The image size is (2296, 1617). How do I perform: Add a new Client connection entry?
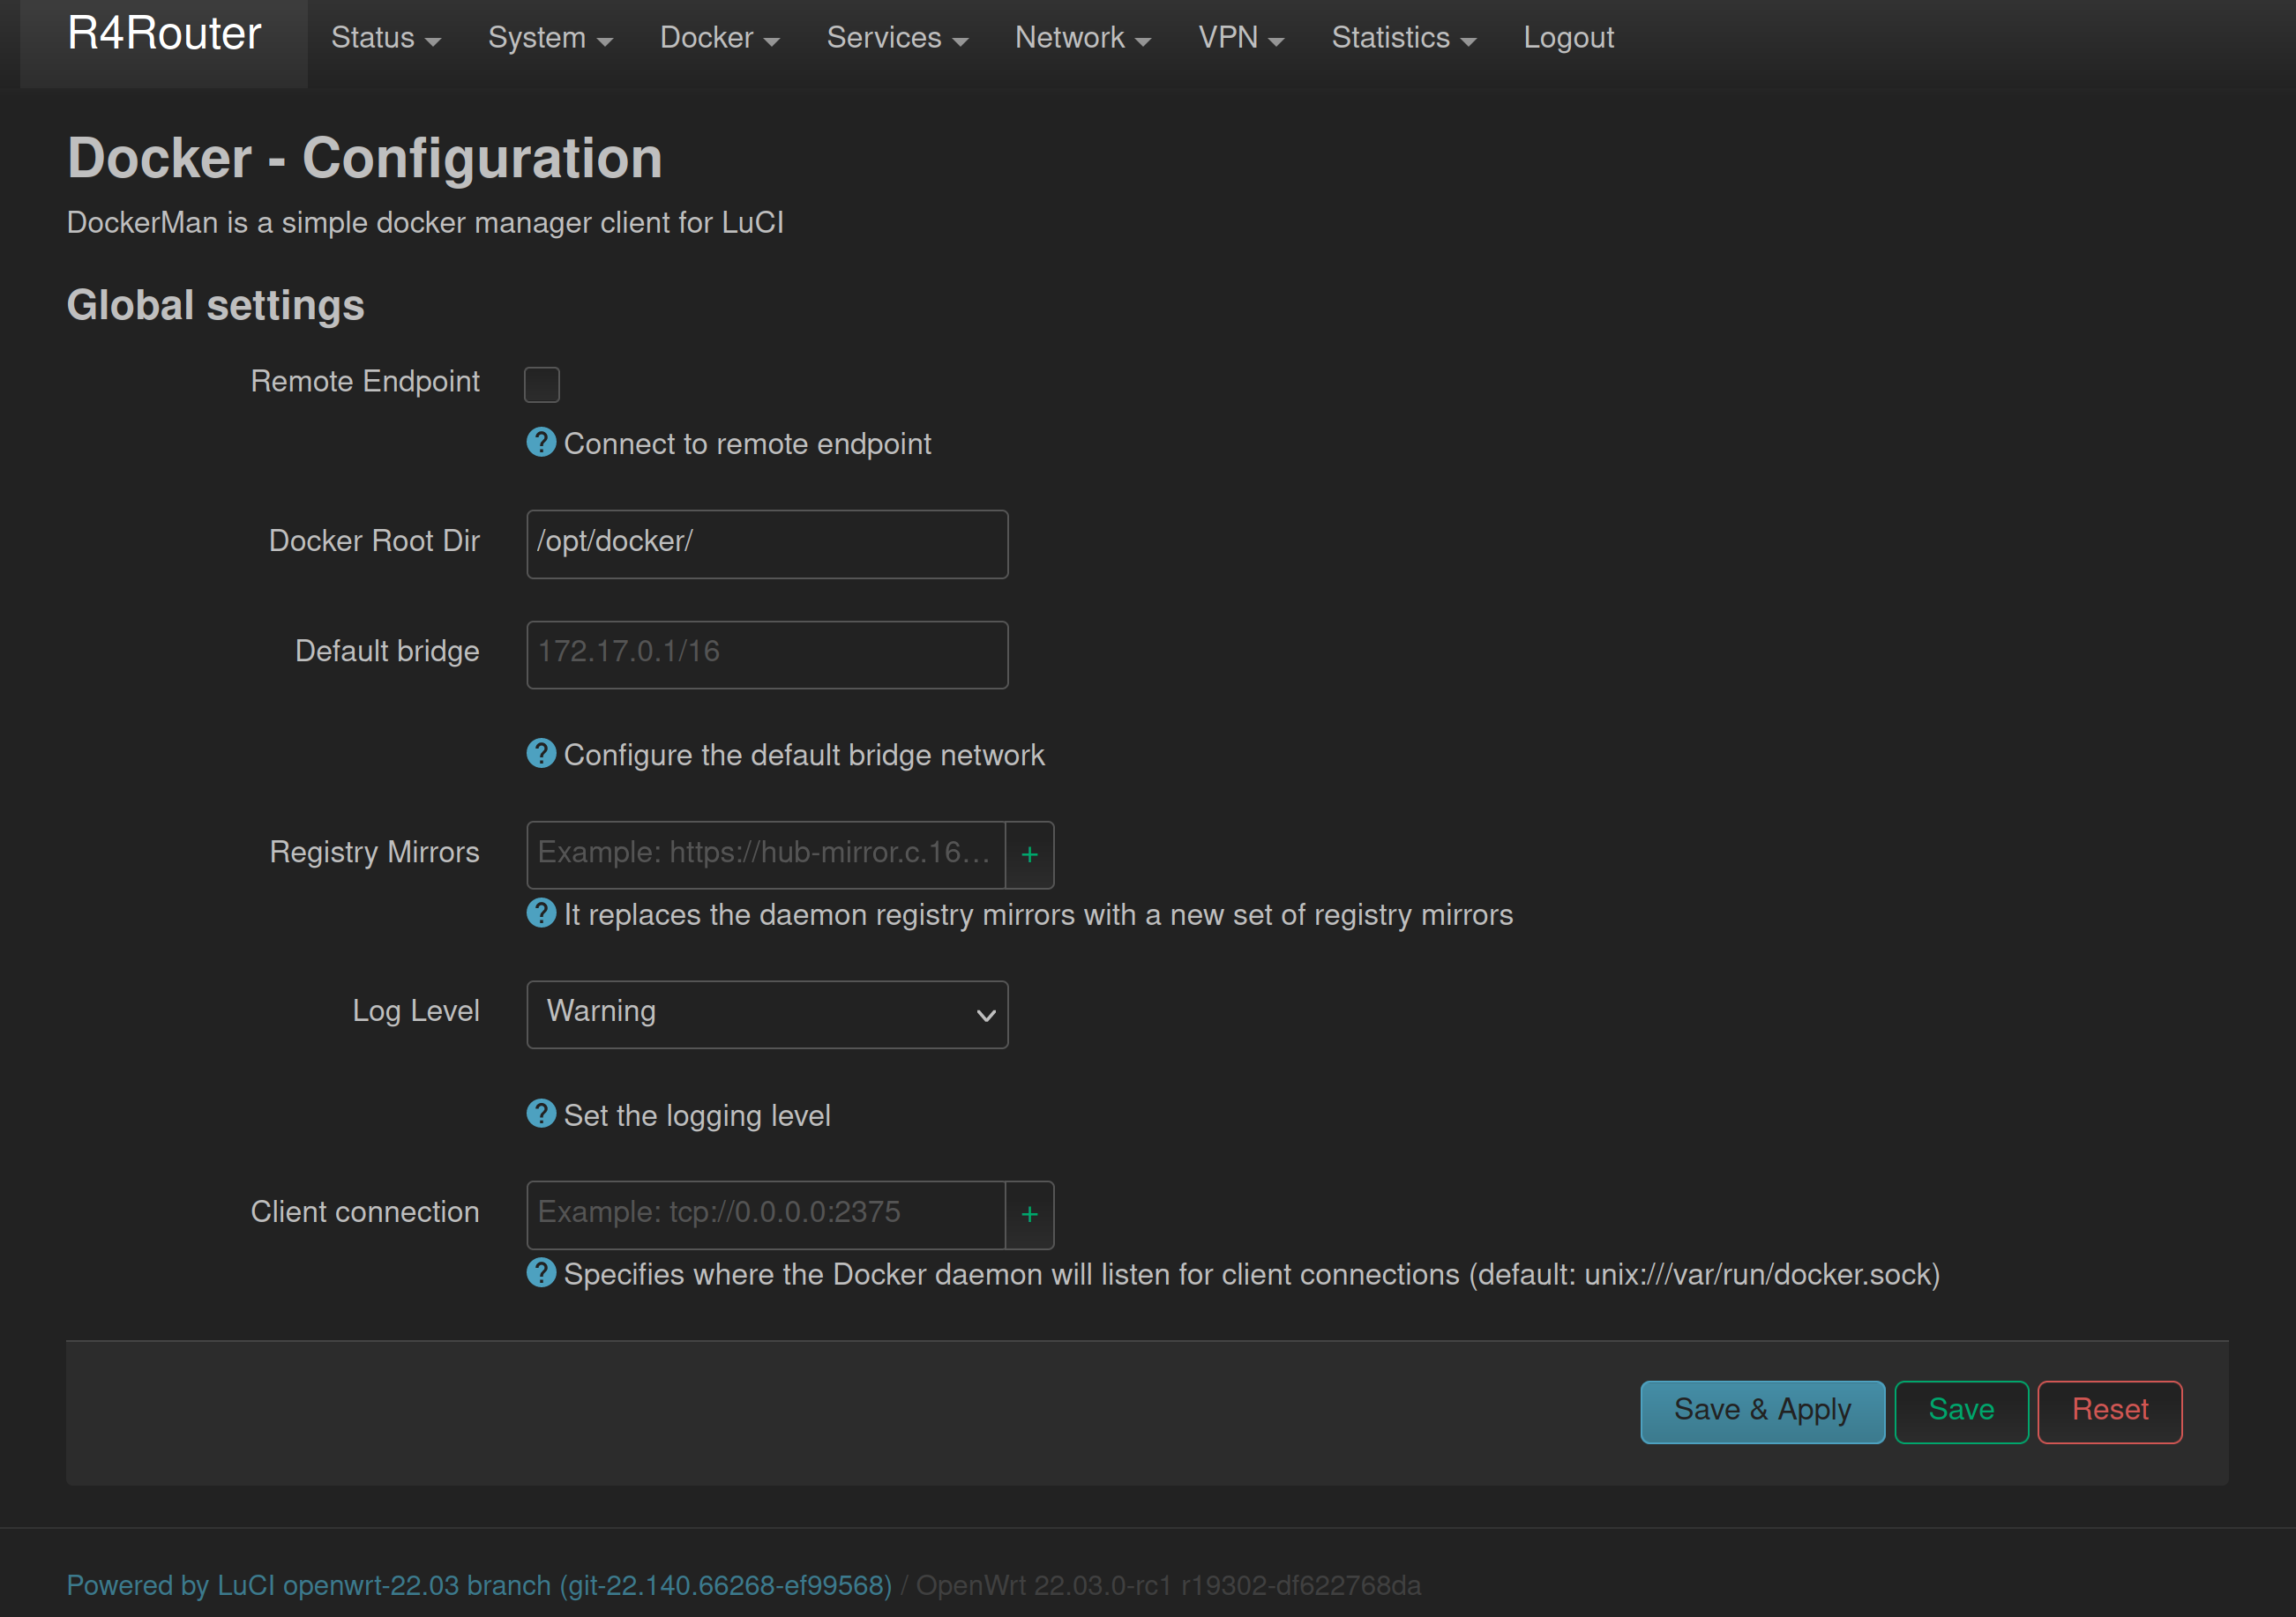(x=1029, y=1214)
